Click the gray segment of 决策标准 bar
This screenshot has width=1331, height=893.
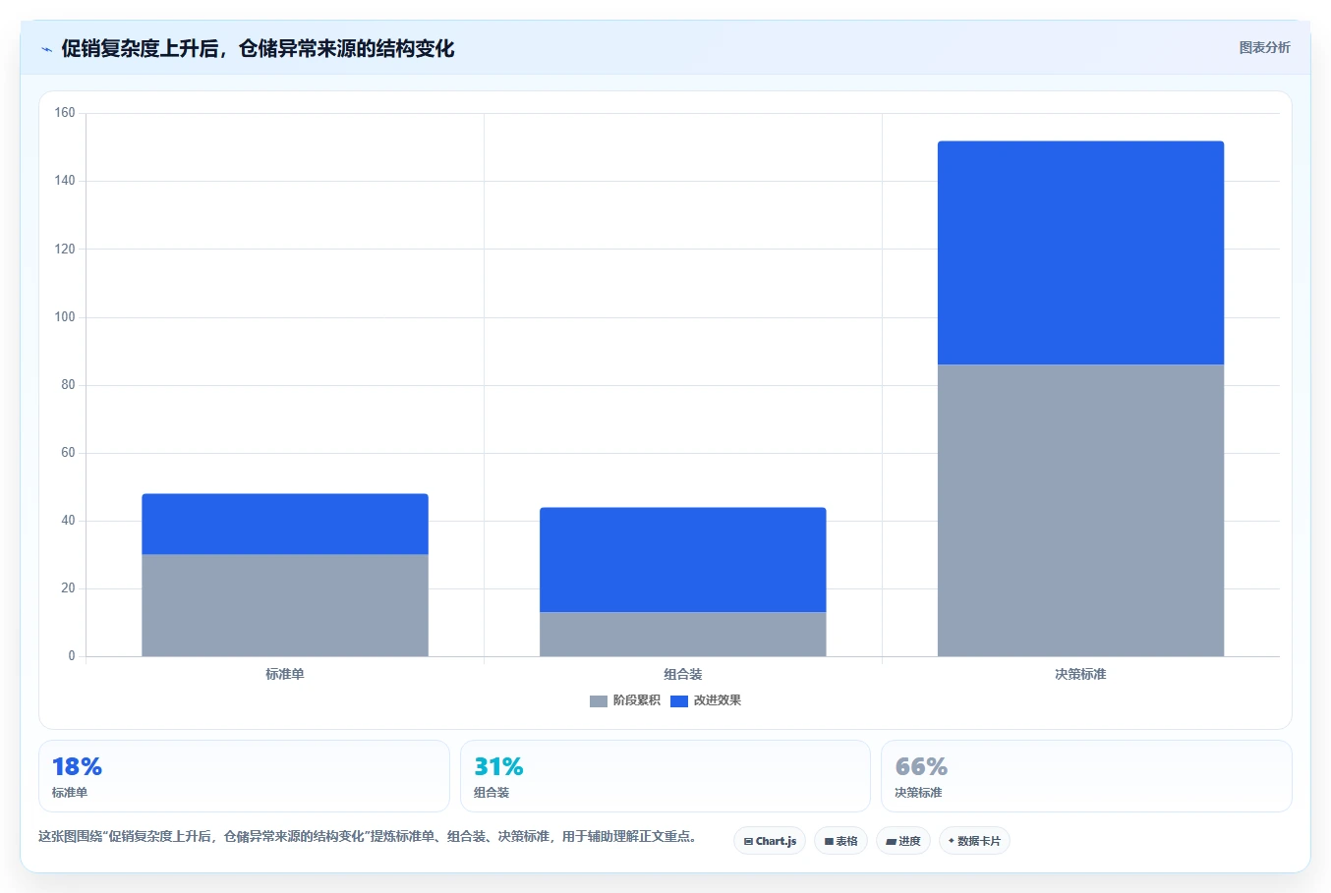click(x=1081, y=511)
